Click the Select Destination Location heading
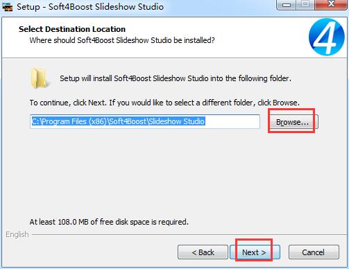Screen dimensions: 349x269 pyautogui.click(x=72, y=29)
